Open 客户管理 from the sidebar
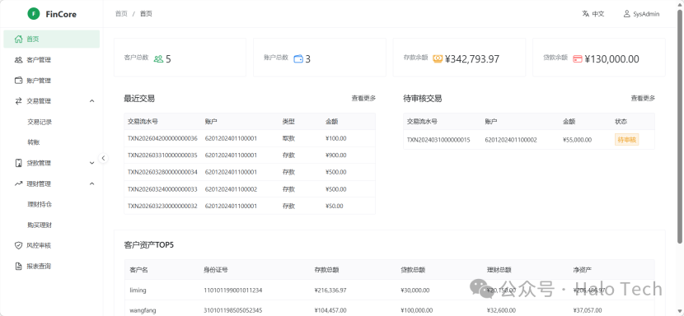Viewport: 684px width, 316px height. click(x=51, y=60)
